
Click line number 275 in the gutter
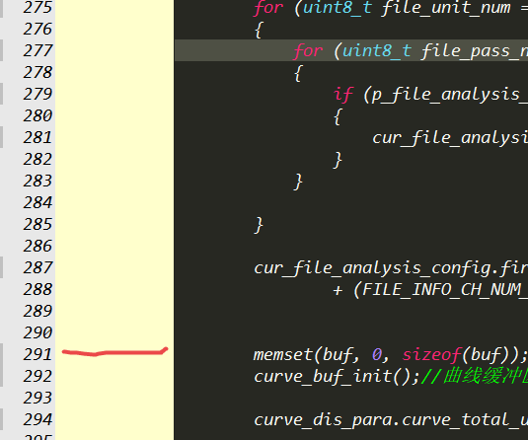(x=38, y=8)
